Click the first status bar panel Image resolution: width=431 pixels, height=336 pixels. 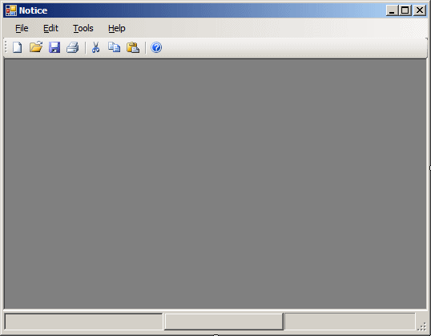point(84,321)
